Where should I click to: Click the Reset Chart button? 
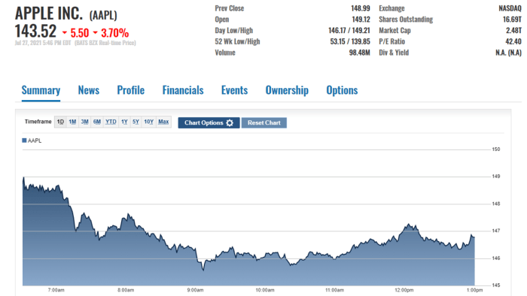[263, 122]
